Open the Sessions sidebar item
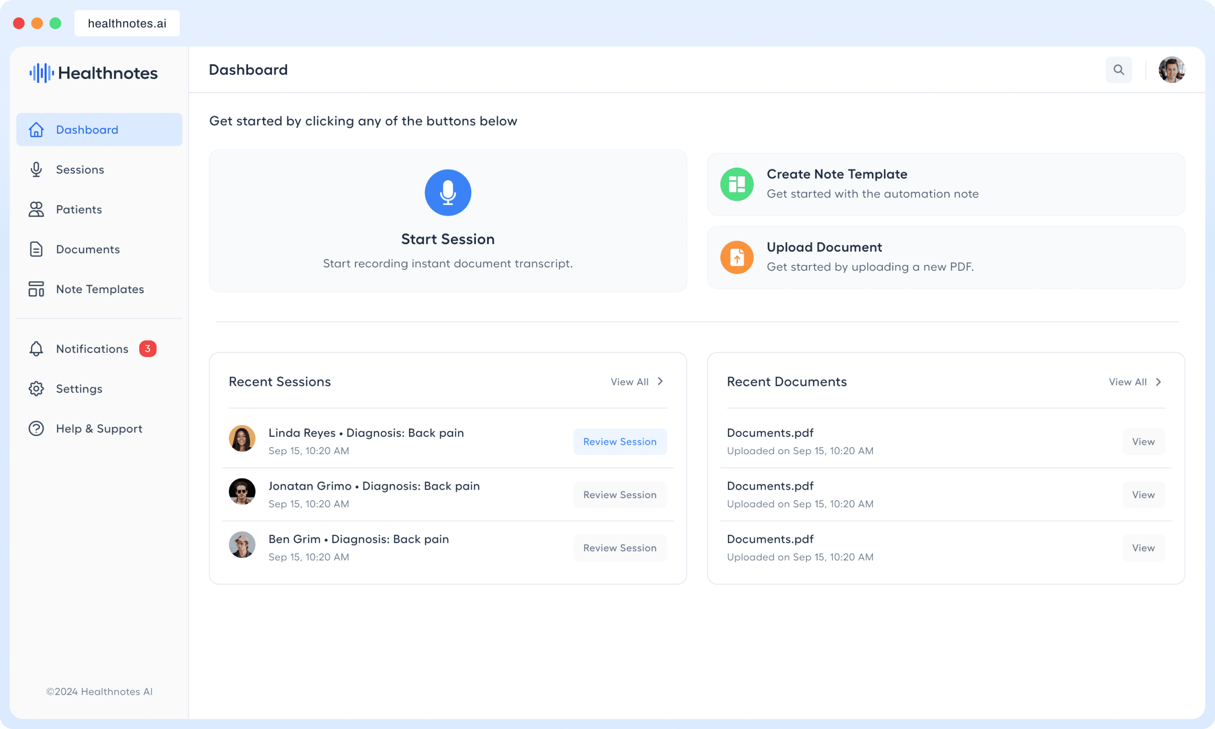This screenshot has height=729, width=1215. coord(80,170)
